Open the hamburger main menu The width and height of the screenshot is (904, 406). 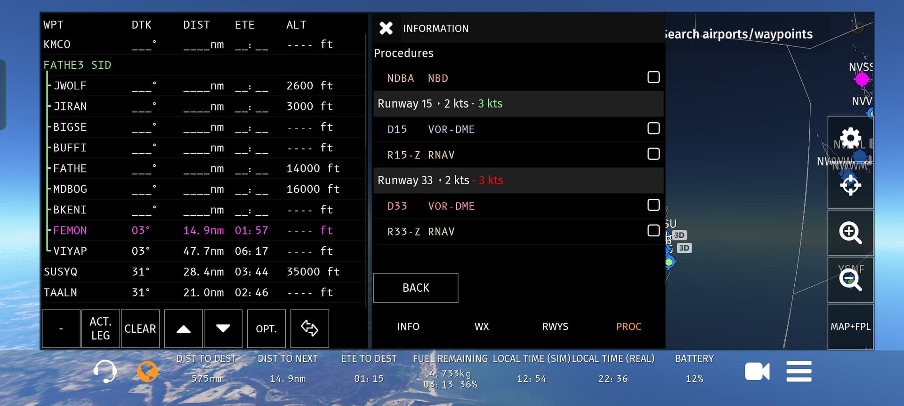799,371
